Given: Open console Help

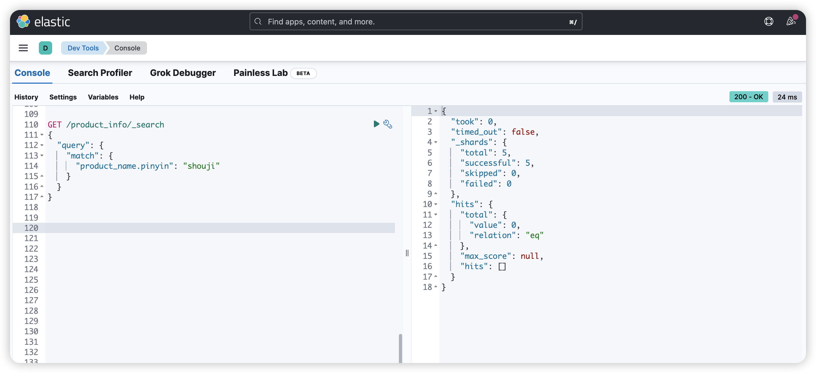Looking at the screenshot, I should coord(137,97).
